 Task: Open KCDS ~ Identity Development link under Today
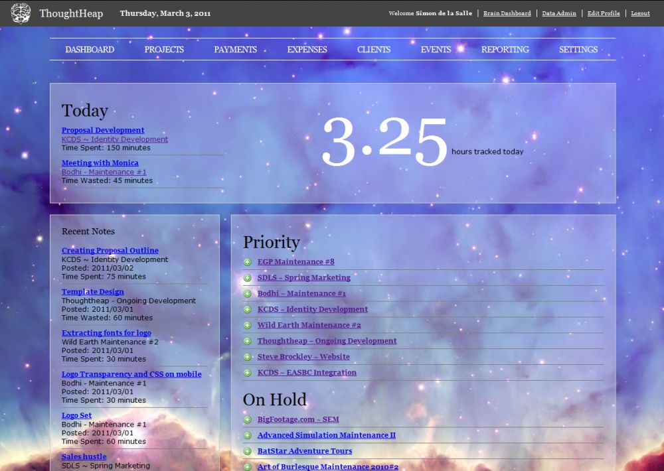click(115, 139)
